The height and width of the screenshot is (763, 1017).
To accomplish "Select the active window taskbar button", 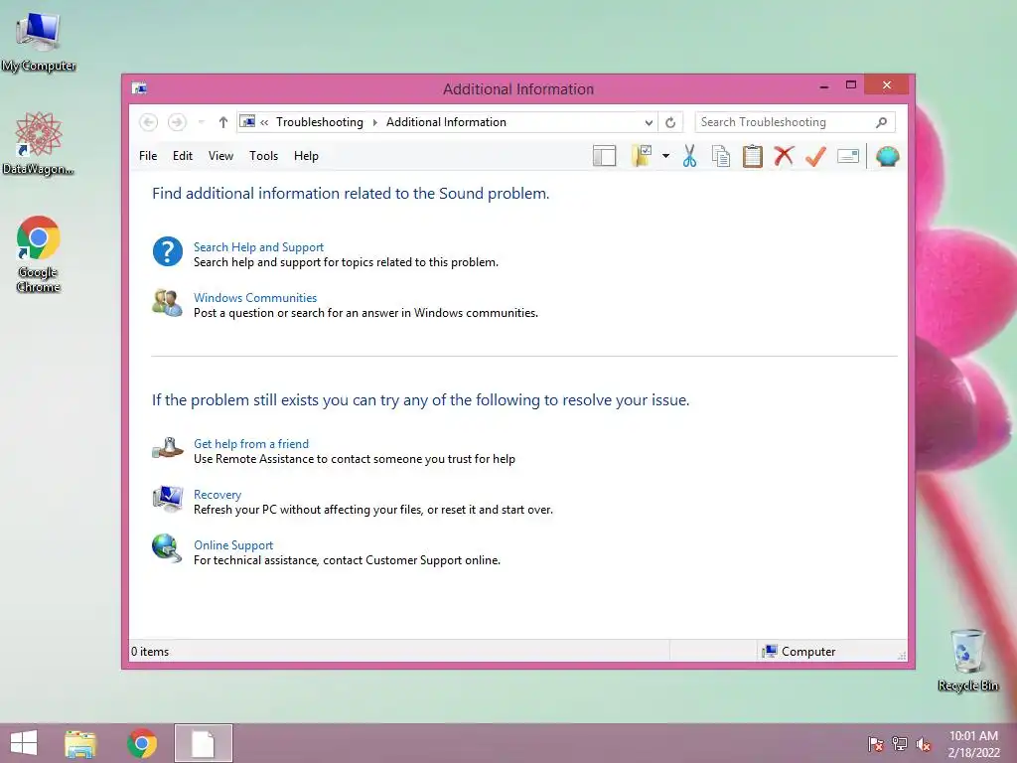I will pyautogui.click(x=203, y=743).
